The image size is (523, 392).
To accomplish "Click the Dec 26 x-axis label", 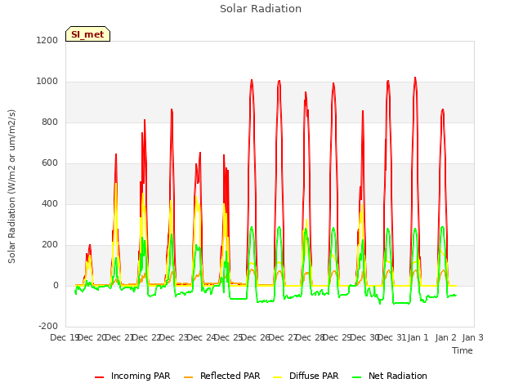I will (x=255, y=337).
